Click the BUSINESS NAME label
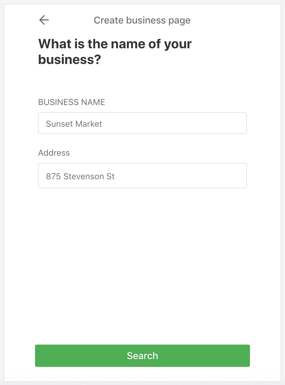Screen dimensions: 285x385 (71, 102)
